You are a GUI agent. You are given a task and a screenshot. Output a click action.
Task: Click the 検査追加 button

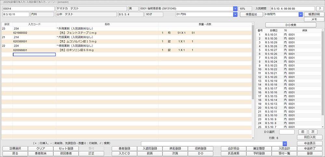(x=251, y=14)
